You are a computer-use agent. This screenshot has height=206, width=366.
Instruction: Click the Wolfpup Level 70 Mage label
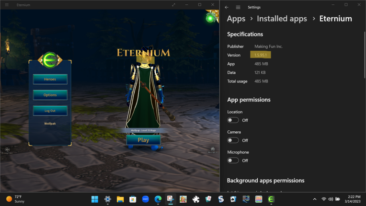143,130
